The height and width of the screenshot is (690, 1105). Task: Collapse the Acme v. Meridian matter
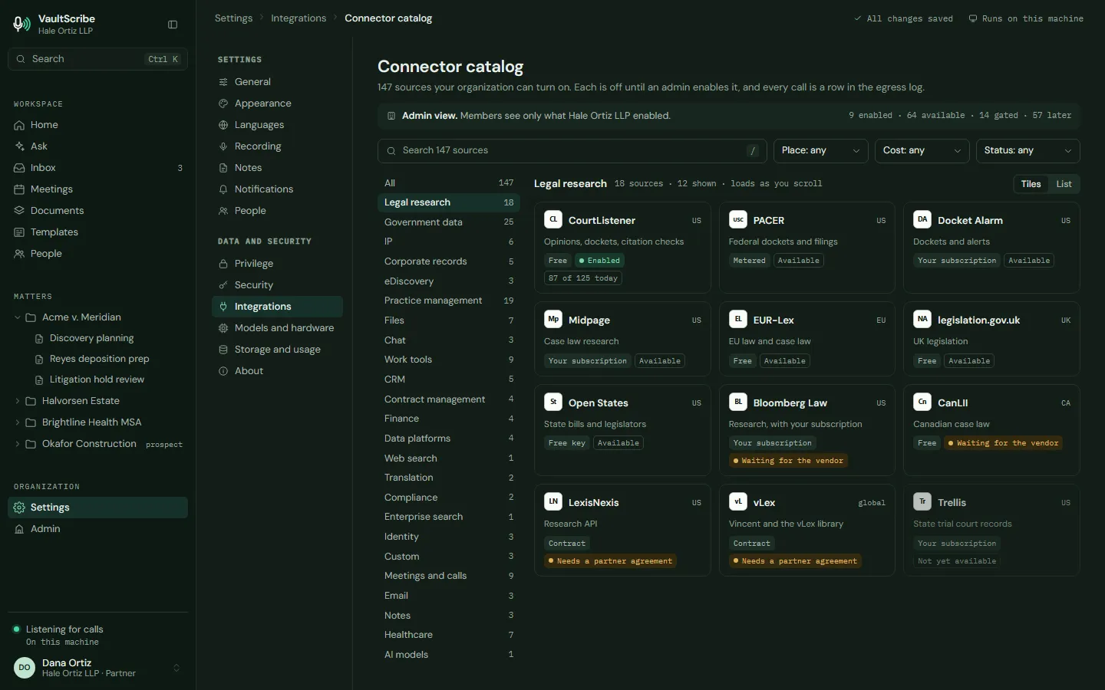pos(18,317)
